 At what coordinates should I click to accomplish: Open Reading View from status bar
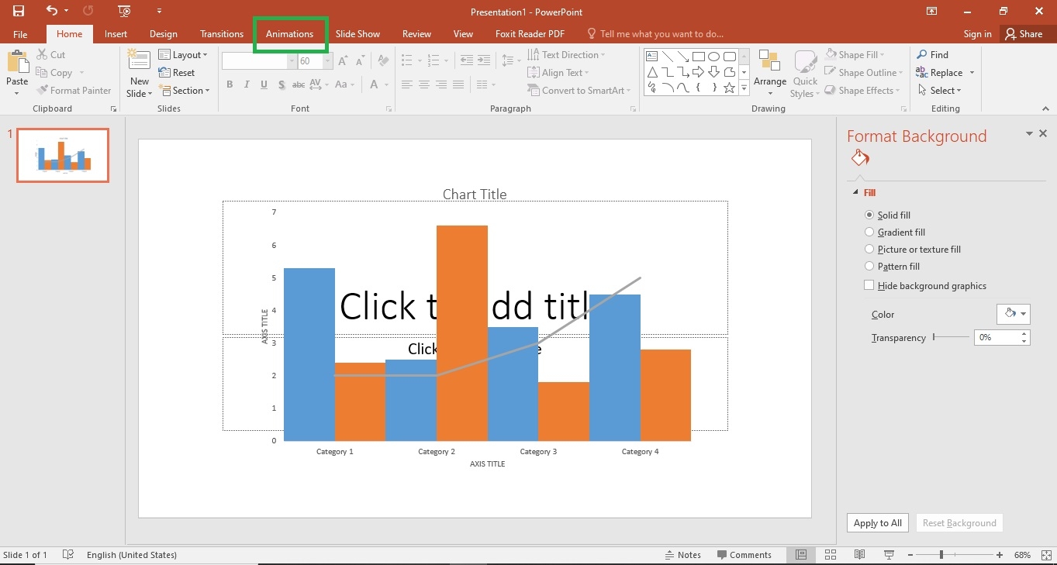[859, 555]
